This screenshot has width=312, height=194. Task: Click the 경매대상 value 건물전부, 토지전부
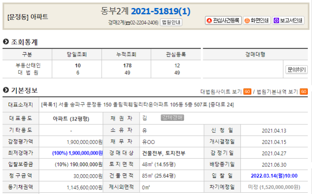coord(164,153)
